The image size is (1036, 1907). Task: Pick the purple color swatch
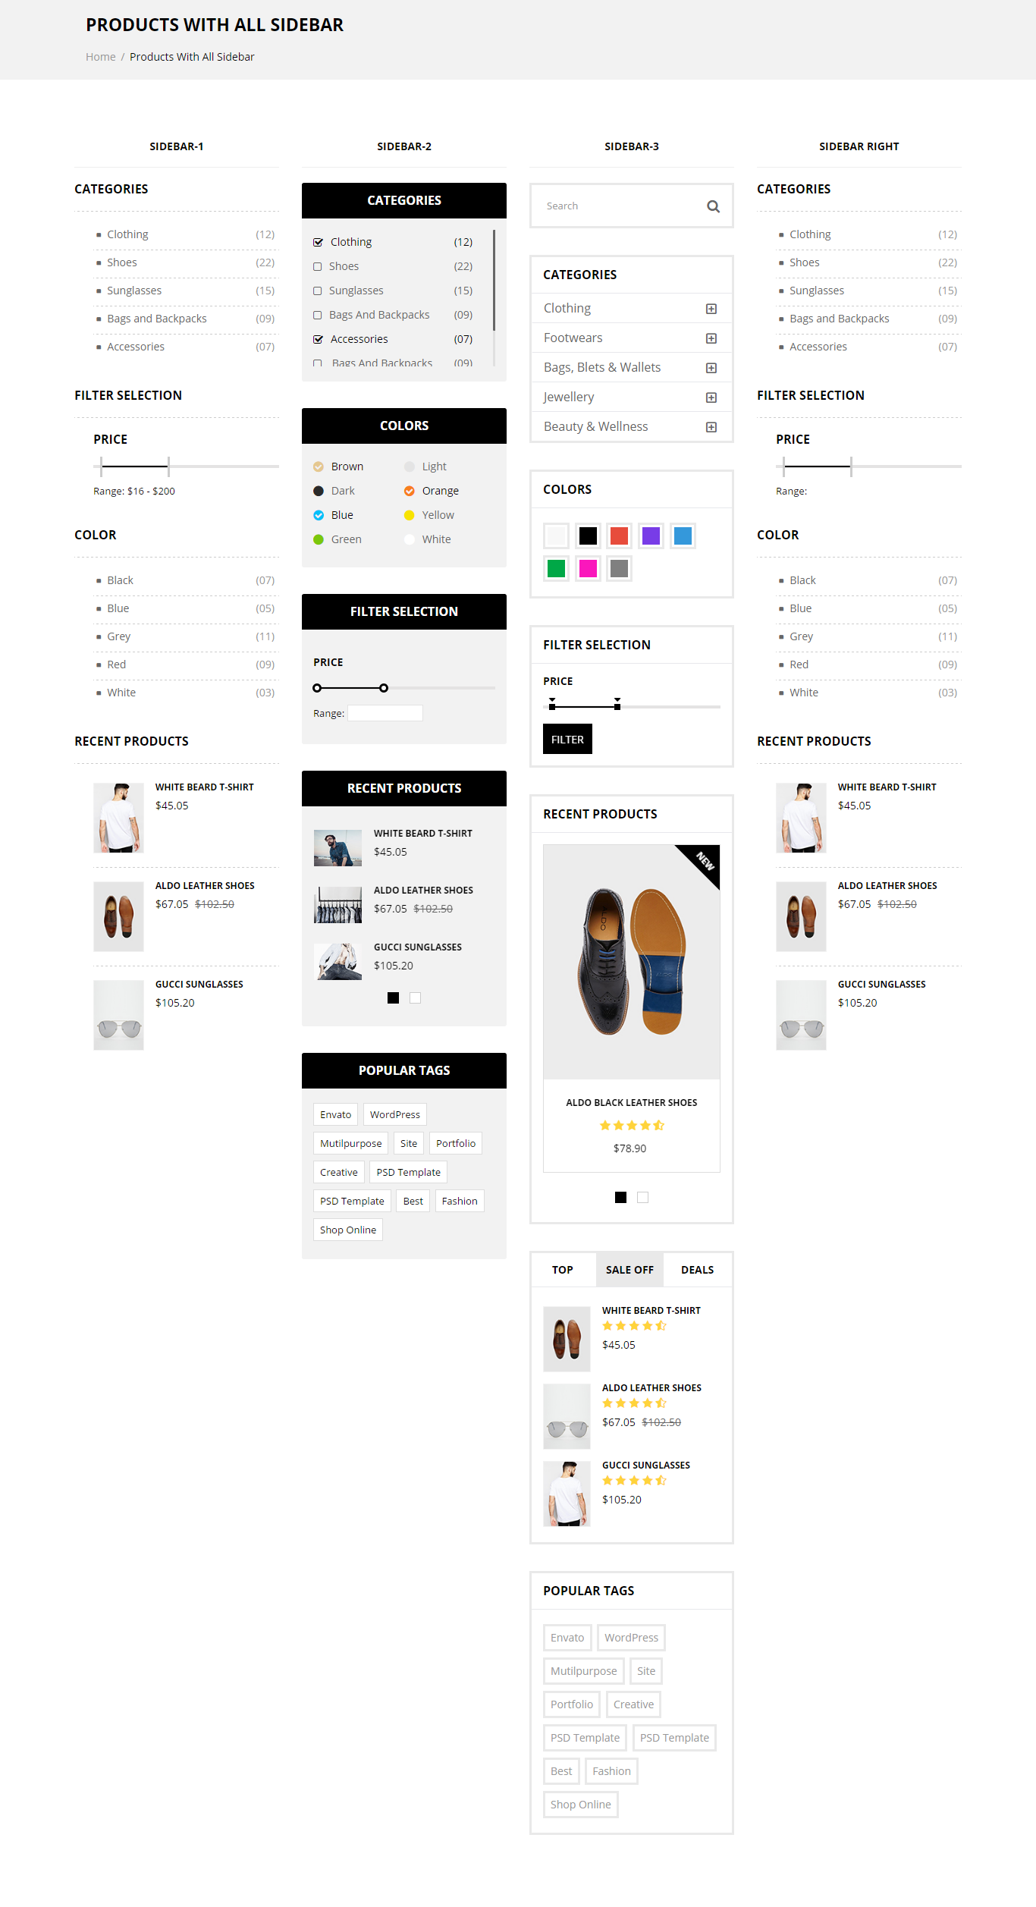tap(651, 536)
